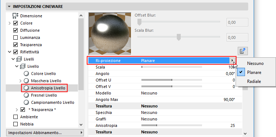Click the Angolo Max value 90,00°
Image resolution: width=276 pixels, height=137 pixels.
(x=229, y=100)
